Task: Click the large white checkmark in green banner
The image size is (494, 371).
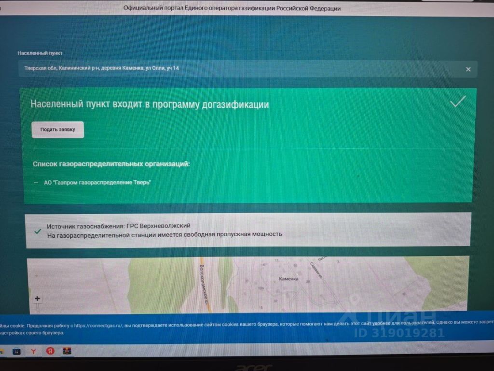Action: pos(457,101)
